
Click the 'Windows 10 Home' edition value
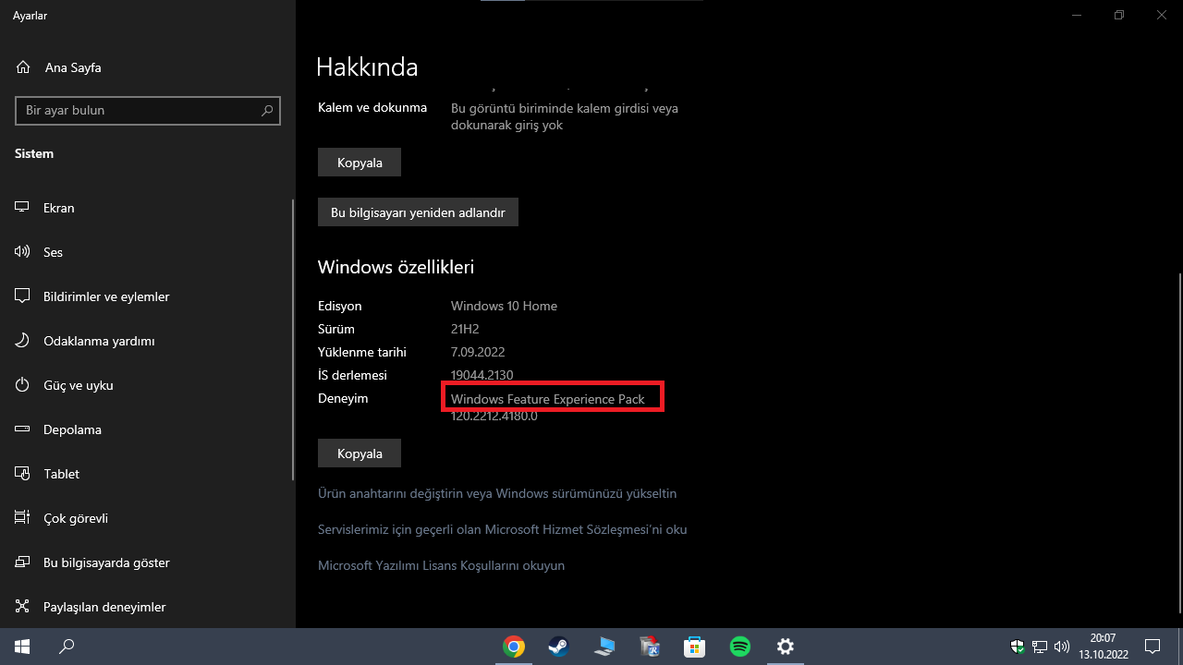(x=504, y=306)
